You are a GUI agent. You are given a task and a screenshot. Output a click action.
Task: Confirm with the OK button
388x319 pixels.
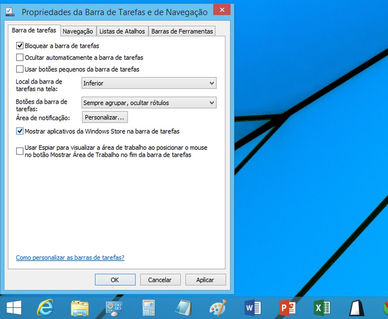click(115, 280)
